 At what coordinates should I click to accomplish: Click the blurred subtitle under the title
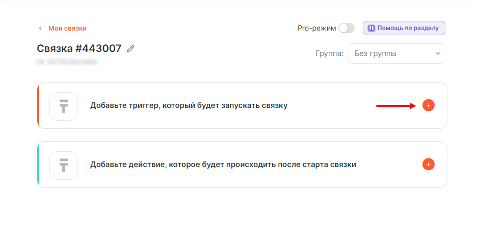tap(66, 62)
